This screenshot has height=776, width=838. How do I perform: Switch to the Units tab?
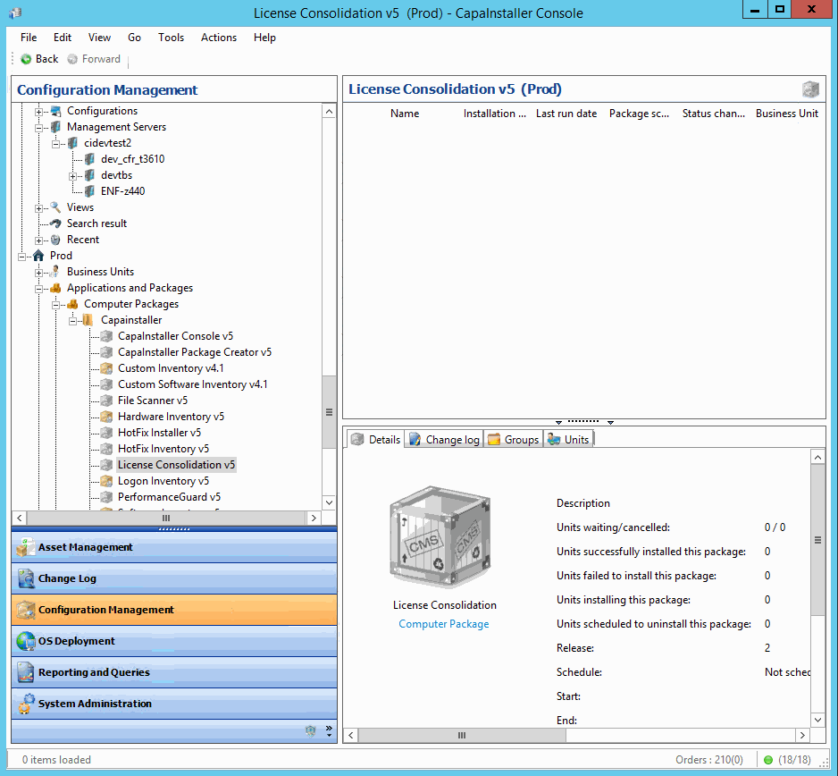568,440
